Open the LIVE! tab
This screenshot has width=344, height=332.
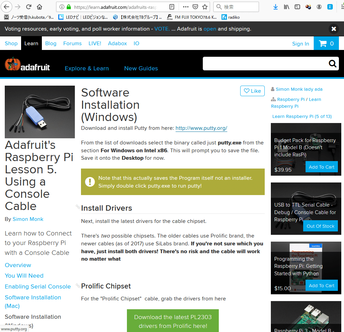click(x=95, y=43)
